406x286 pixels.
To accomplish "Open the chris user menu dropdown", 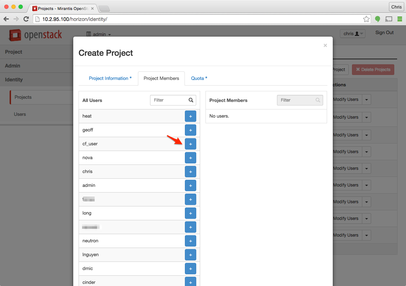I will [x=353, y=34].
